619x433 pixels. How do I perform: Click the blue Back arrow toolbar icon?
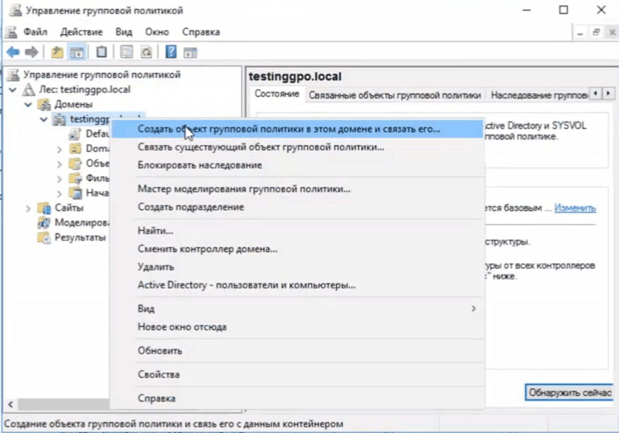13,52
